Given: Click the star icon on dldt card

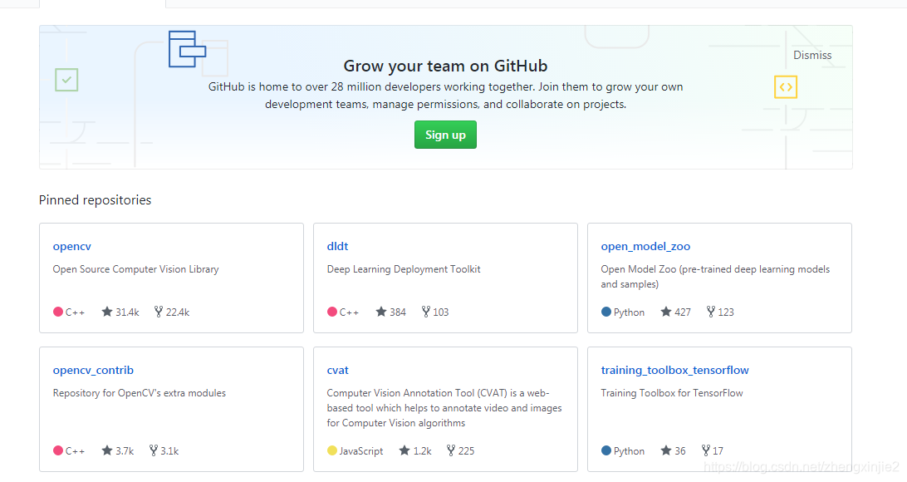Looking at the screenshot, I should pos(381,312).
